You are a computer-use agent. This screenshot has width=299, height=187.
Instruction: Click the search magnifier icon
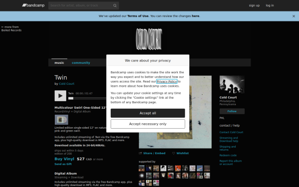[115, 5]
